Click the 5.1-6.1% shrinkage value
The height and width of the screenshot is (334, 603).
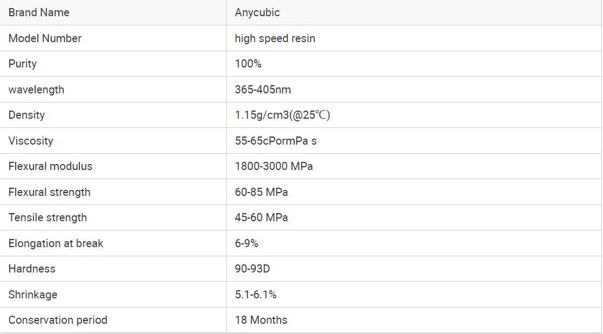click(256, 295)
